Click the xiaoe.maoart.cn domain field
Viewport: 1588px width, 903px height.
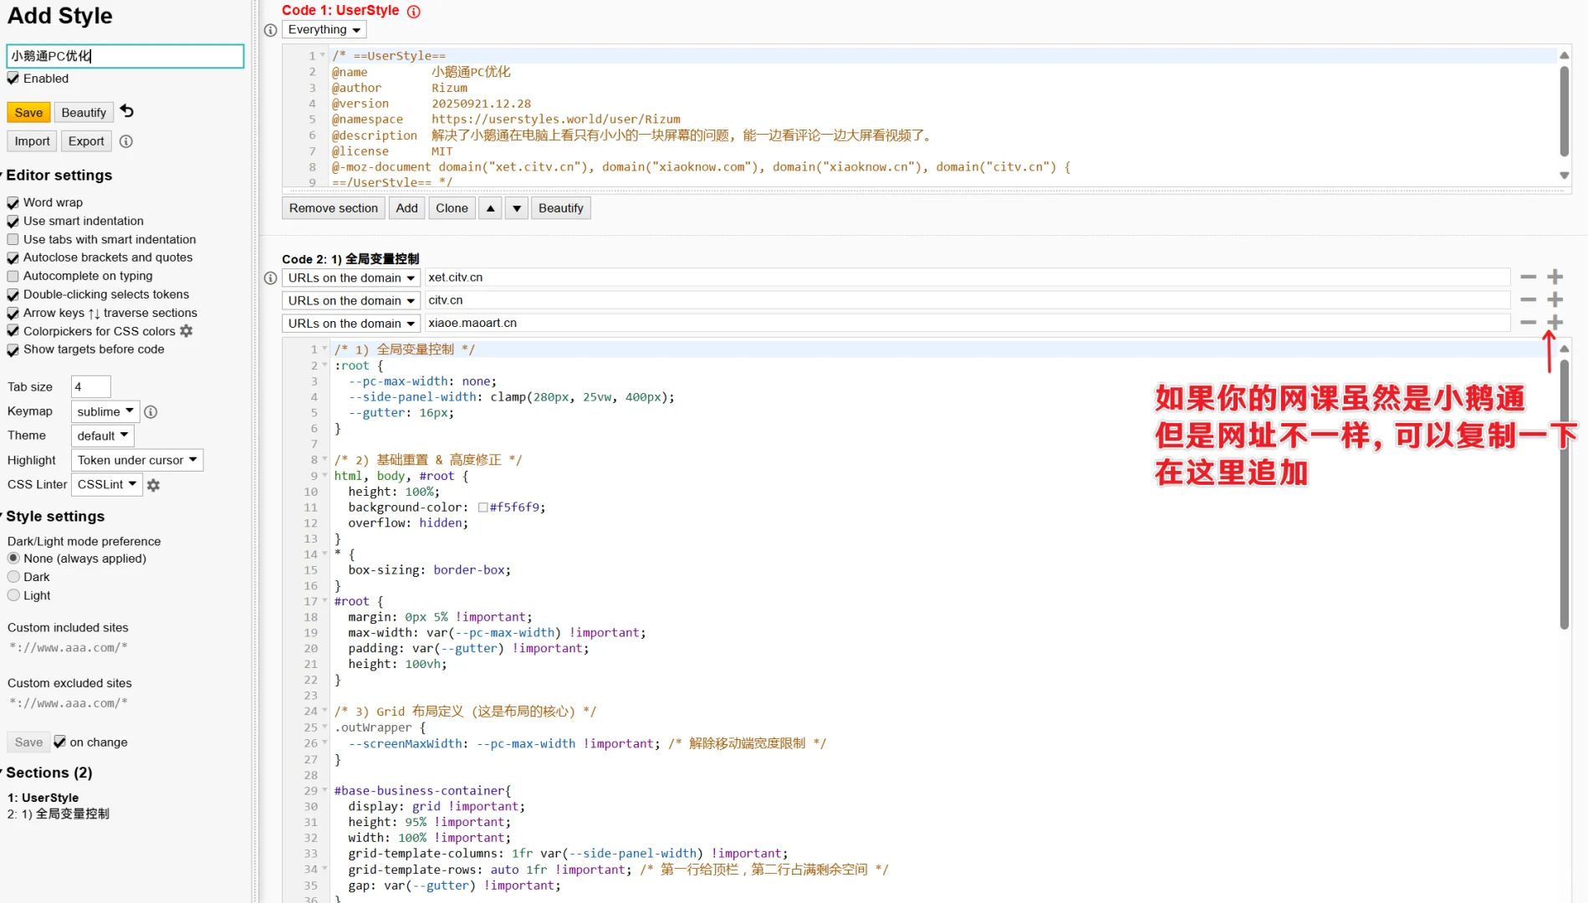967,323
